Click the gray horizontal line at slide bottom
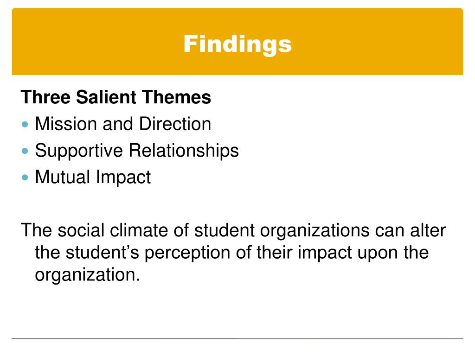The width and height of the screenshot is (475, 356). click(237, 339)
